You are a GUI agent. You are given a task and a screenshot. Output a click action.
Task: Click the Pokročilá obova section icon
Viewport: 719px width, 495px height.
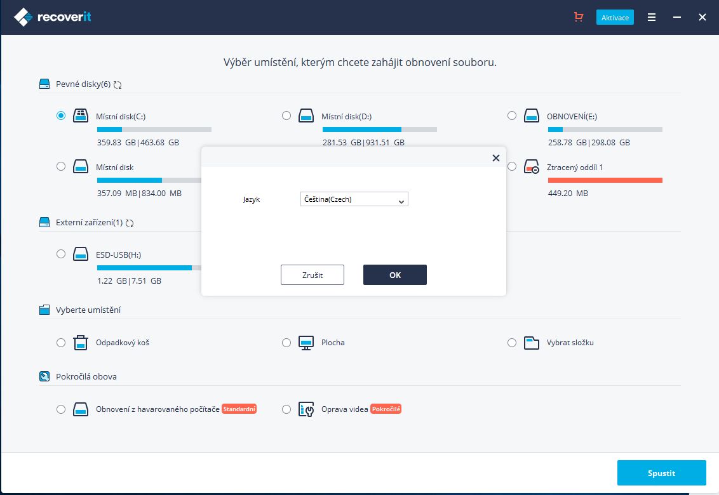coord(44,376)
